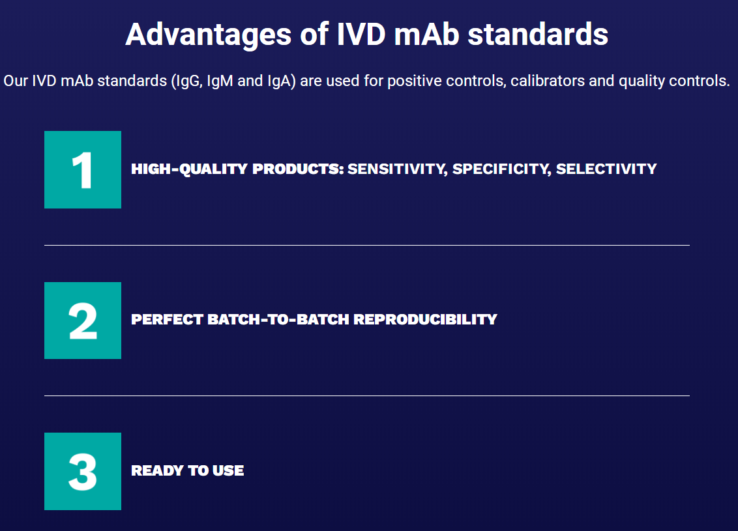Click the teal number 3 box
738x531 pixels.
[x=83, y=471]
